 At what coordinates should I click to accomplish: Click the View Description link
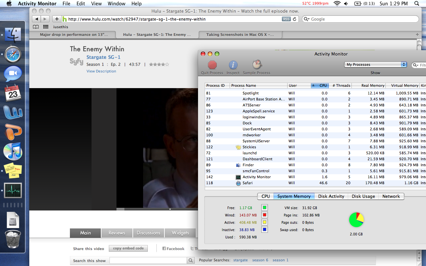(101, 71)
